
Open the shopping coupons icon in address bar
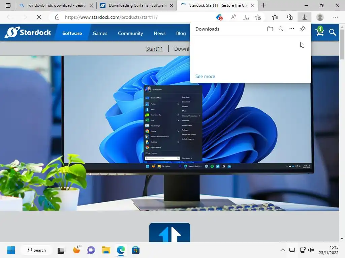tap(219, 17)
